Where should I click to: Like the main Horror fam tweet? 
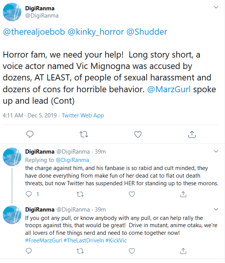coord(138,134)
